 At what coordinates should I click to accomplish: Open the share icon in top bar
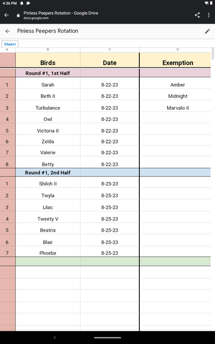(197, 15)
